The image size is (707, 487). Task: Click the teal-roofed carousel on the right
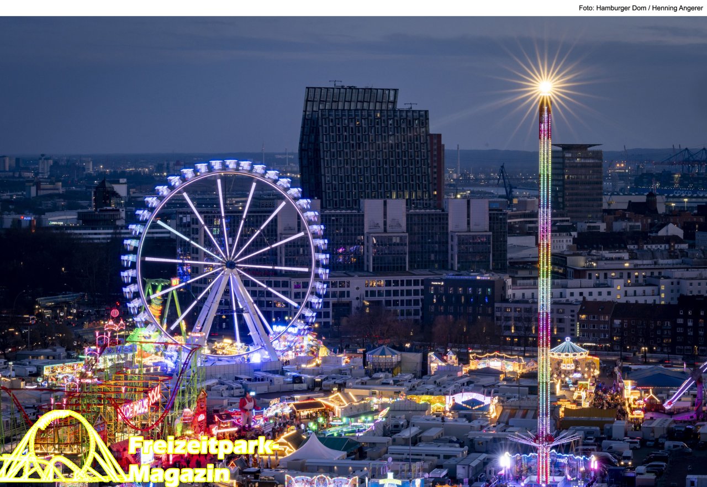(568, 349)
